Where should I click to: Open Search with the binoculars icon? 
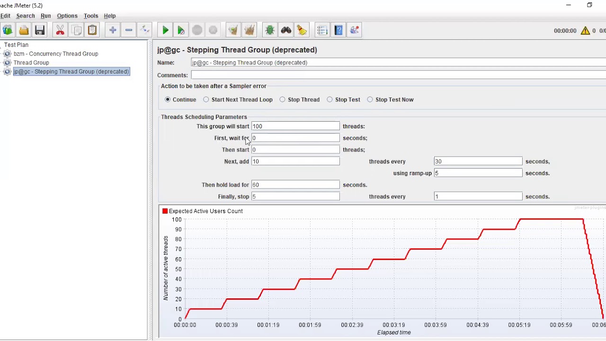tap(286, 30)
